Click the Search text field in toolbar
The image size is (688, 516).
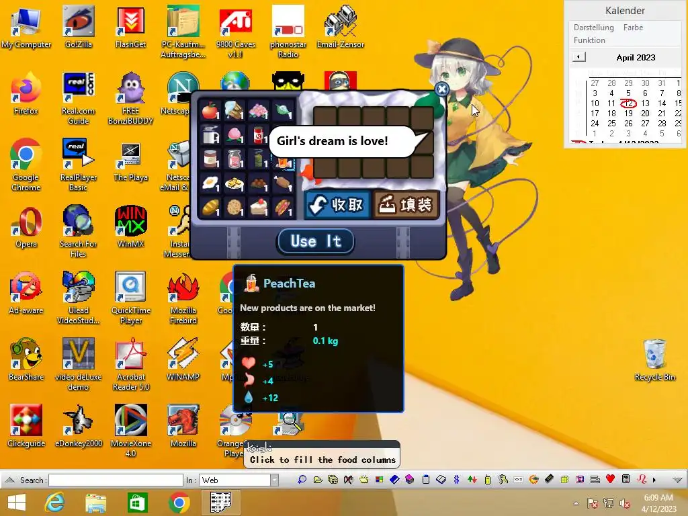point(116,480)
